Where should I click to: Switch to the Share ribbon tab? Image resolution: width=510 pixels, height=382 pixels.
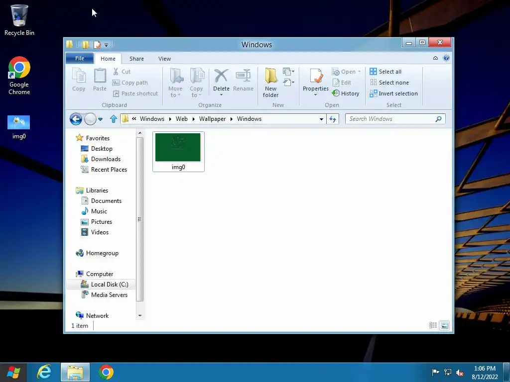(x=136, y=59)
